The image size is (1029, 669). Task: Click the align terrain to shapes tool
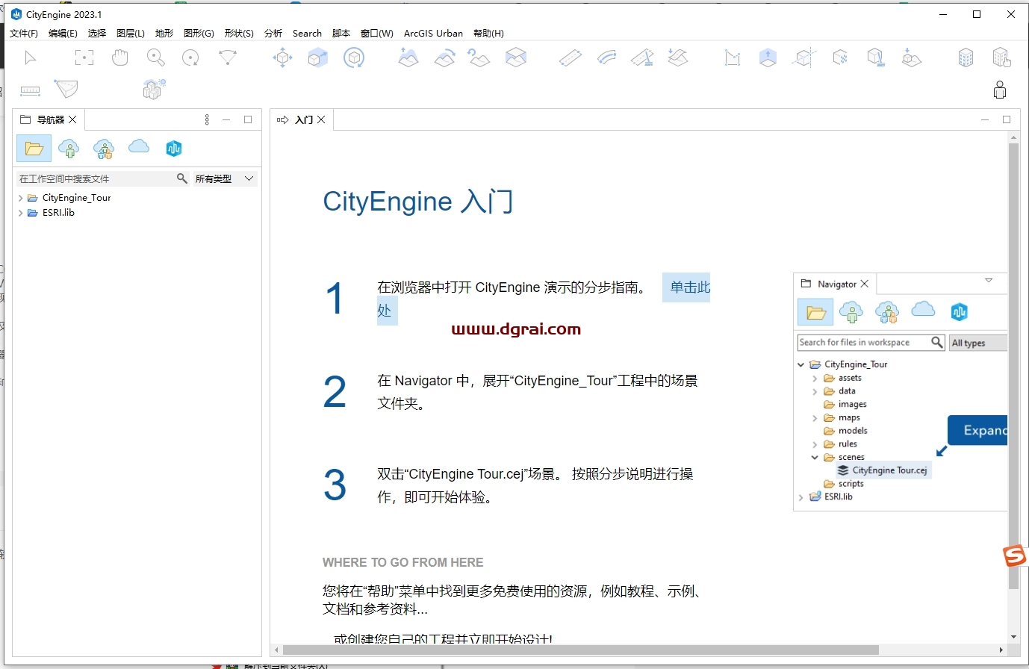516,57
